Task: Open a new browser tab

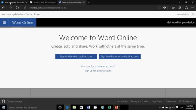Action: click(x=89, y=2)
